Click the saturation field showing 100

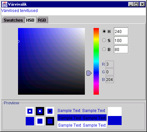click(x=121, y=40)
